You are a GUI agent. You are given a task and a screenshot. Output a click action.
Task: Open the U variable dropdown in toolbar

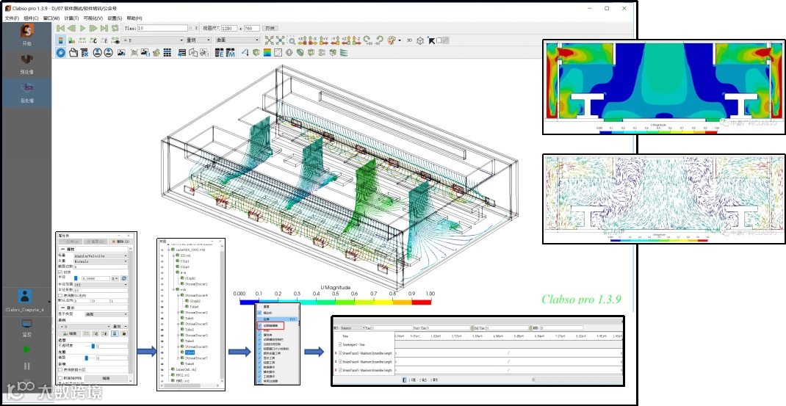point(153,40)
